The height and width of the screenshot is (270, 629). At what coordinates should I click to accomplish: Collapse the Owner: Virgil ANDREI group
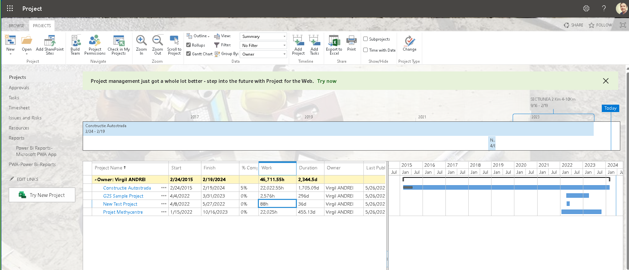click(x=95, y=180)
